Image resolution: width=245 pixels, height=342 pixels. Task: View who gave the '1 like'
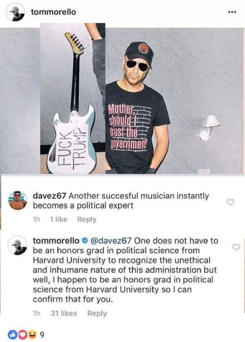click(58, 219)
